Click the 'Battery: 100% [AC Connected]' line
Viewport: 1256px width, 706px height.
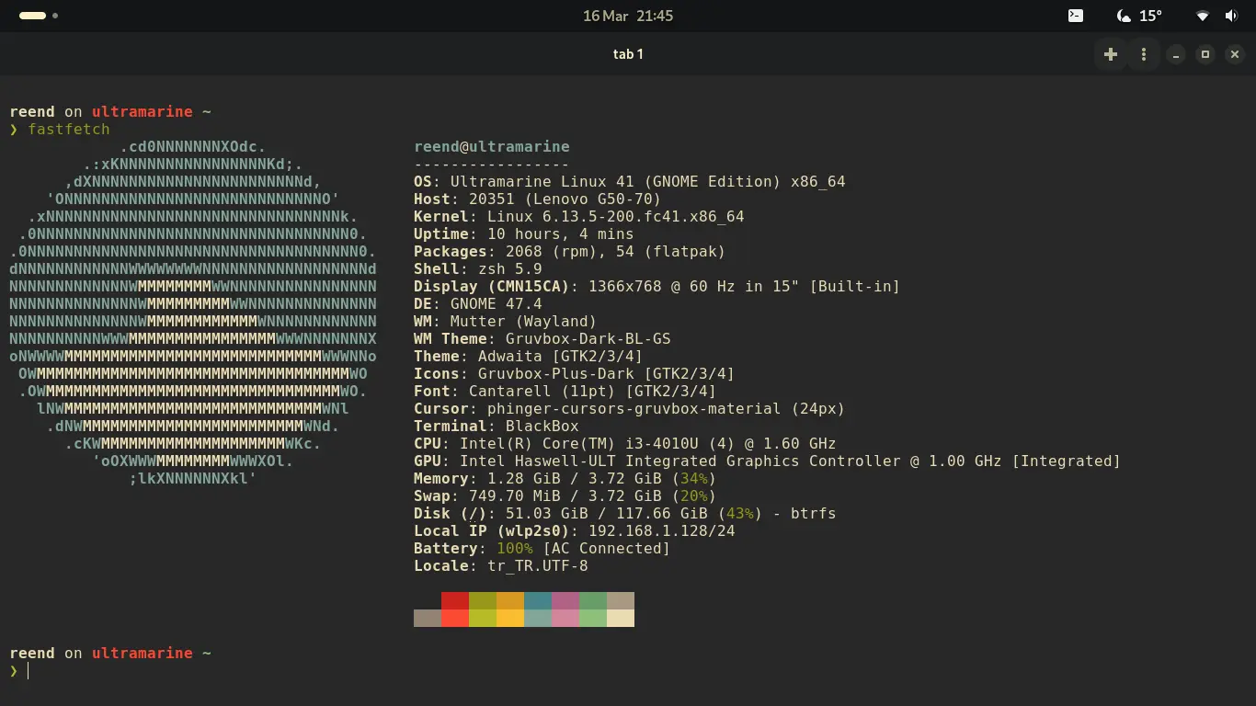click(542, 549)
